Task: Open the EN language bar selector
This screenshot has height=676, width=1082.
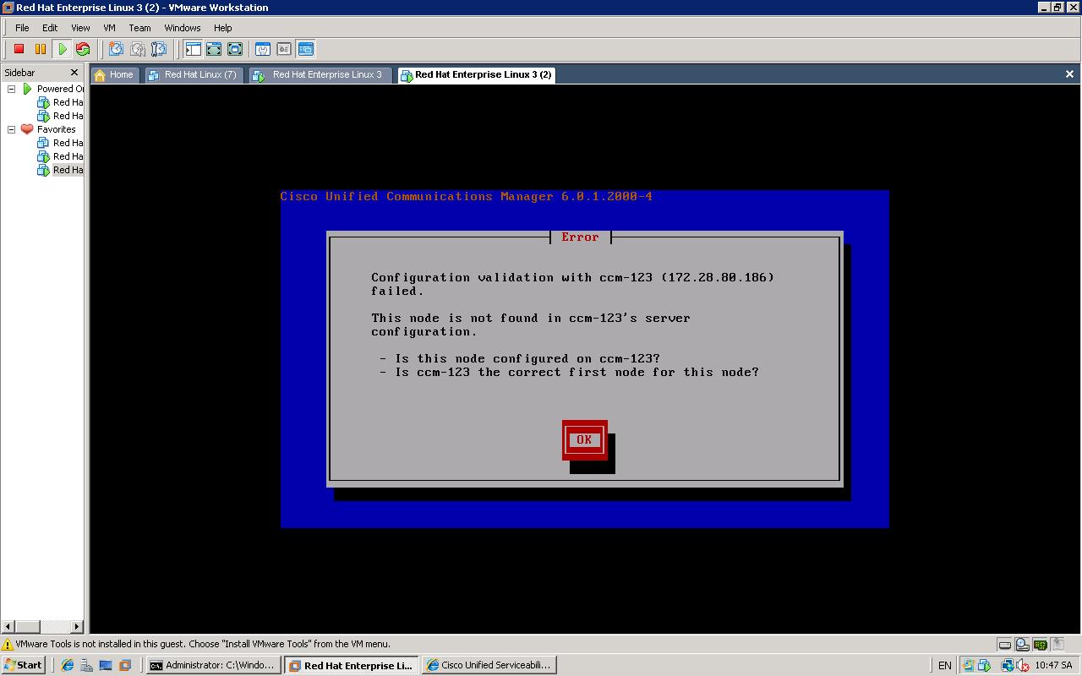Action: (x=944, y=665)
